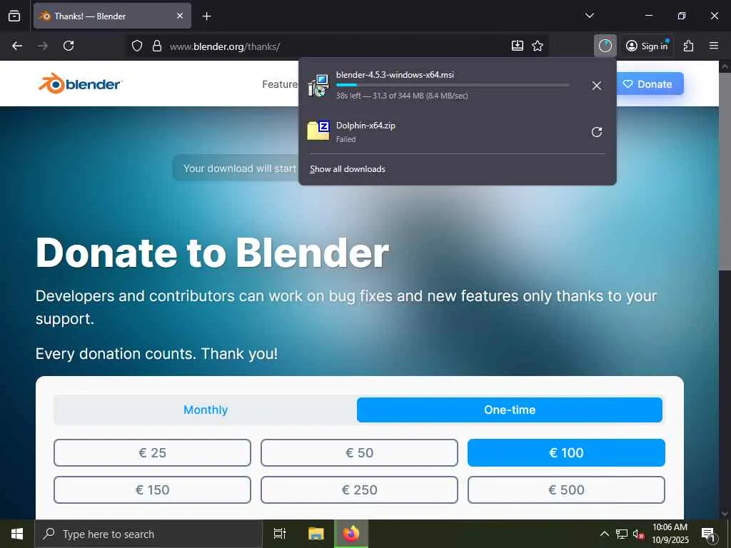Cancel the blender-4.5.3 msi download
731x548 pixels.
pos(596,86)
